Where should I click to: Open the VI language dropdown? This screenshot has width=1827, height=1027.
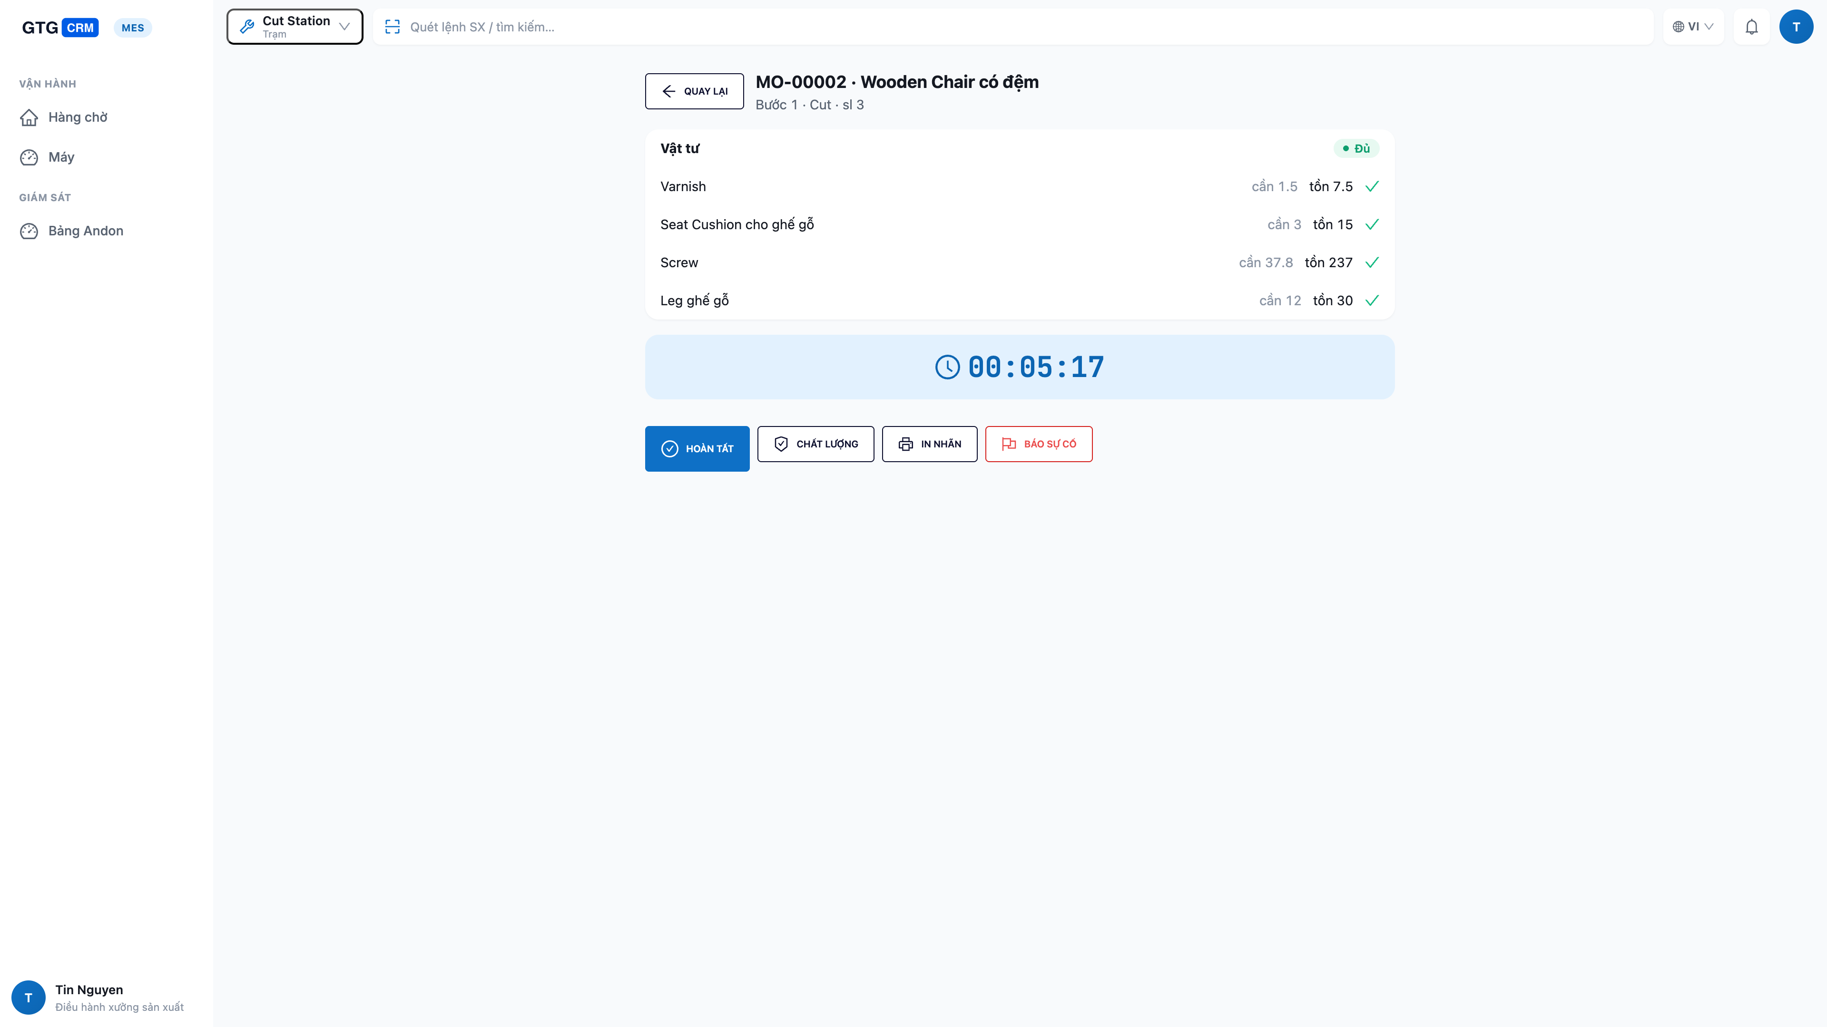[1693, 27]
